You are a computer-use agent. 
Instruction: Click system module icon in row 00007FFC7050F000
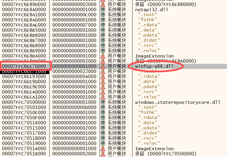click(x=103, y=118)
